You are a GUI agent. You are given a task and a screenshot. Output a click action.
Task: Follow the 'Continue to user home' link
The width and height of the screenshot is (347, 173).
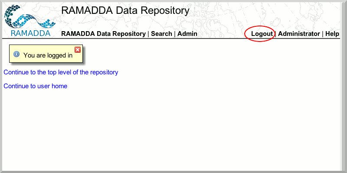[x=35, y=86]
